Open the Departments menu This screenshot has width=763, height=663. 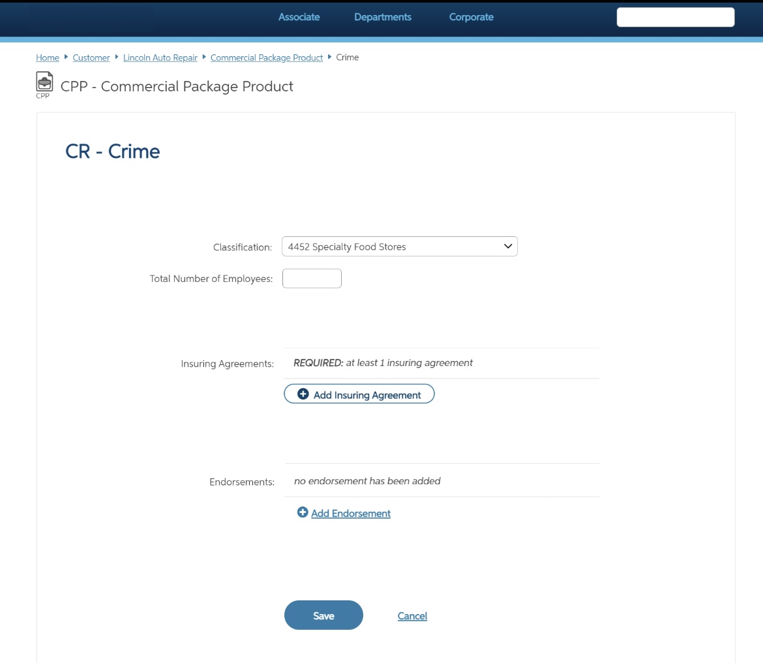click(x=383, y=17)
